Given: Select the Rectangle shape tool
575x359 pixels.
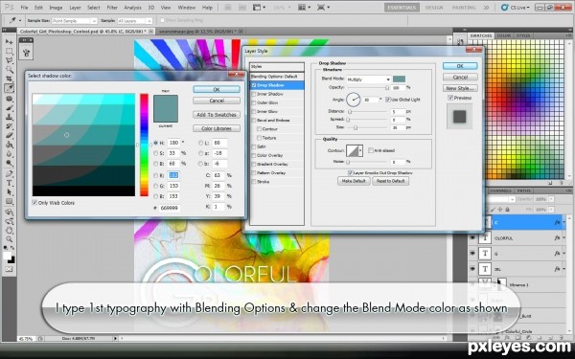Looking at the screenshot, I should point(9,201).
